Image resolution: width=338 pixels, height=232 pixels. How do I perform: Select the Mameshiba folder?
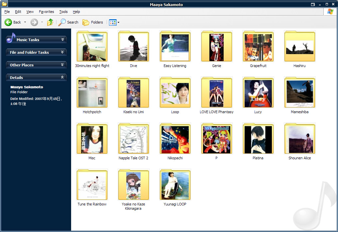pyautogui.click(x=300, y=95)
